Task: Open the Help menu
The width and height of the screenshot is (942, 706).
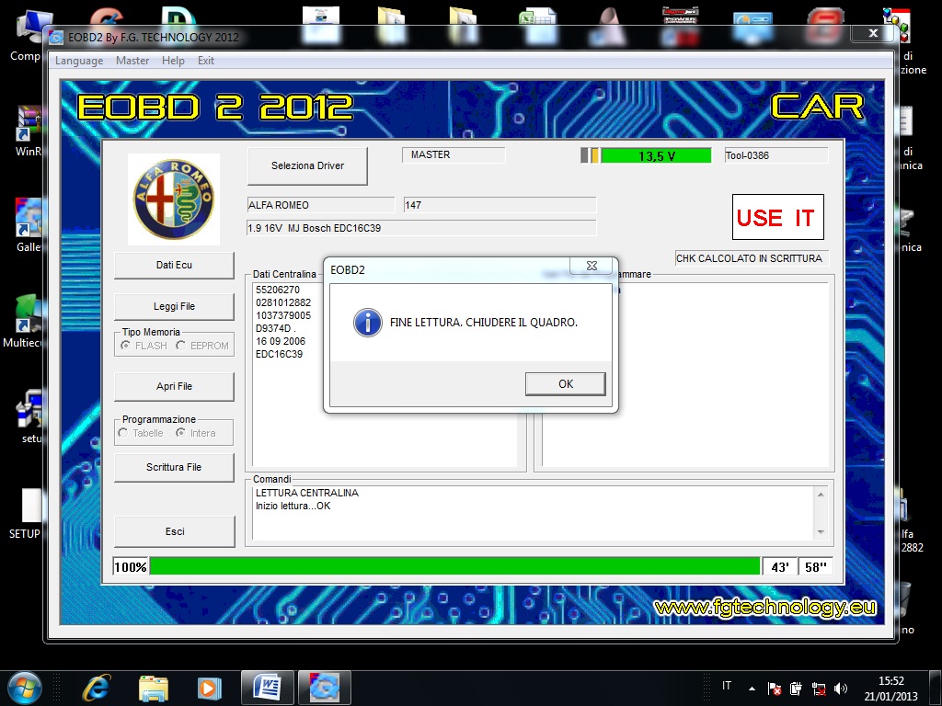Action: (173, 61)
